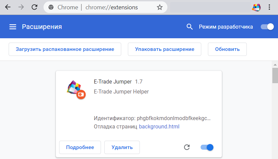This screenshot has height=159, width=278.
Task: Disable the E-Trade Jumper extension
Action: (207, 147)
